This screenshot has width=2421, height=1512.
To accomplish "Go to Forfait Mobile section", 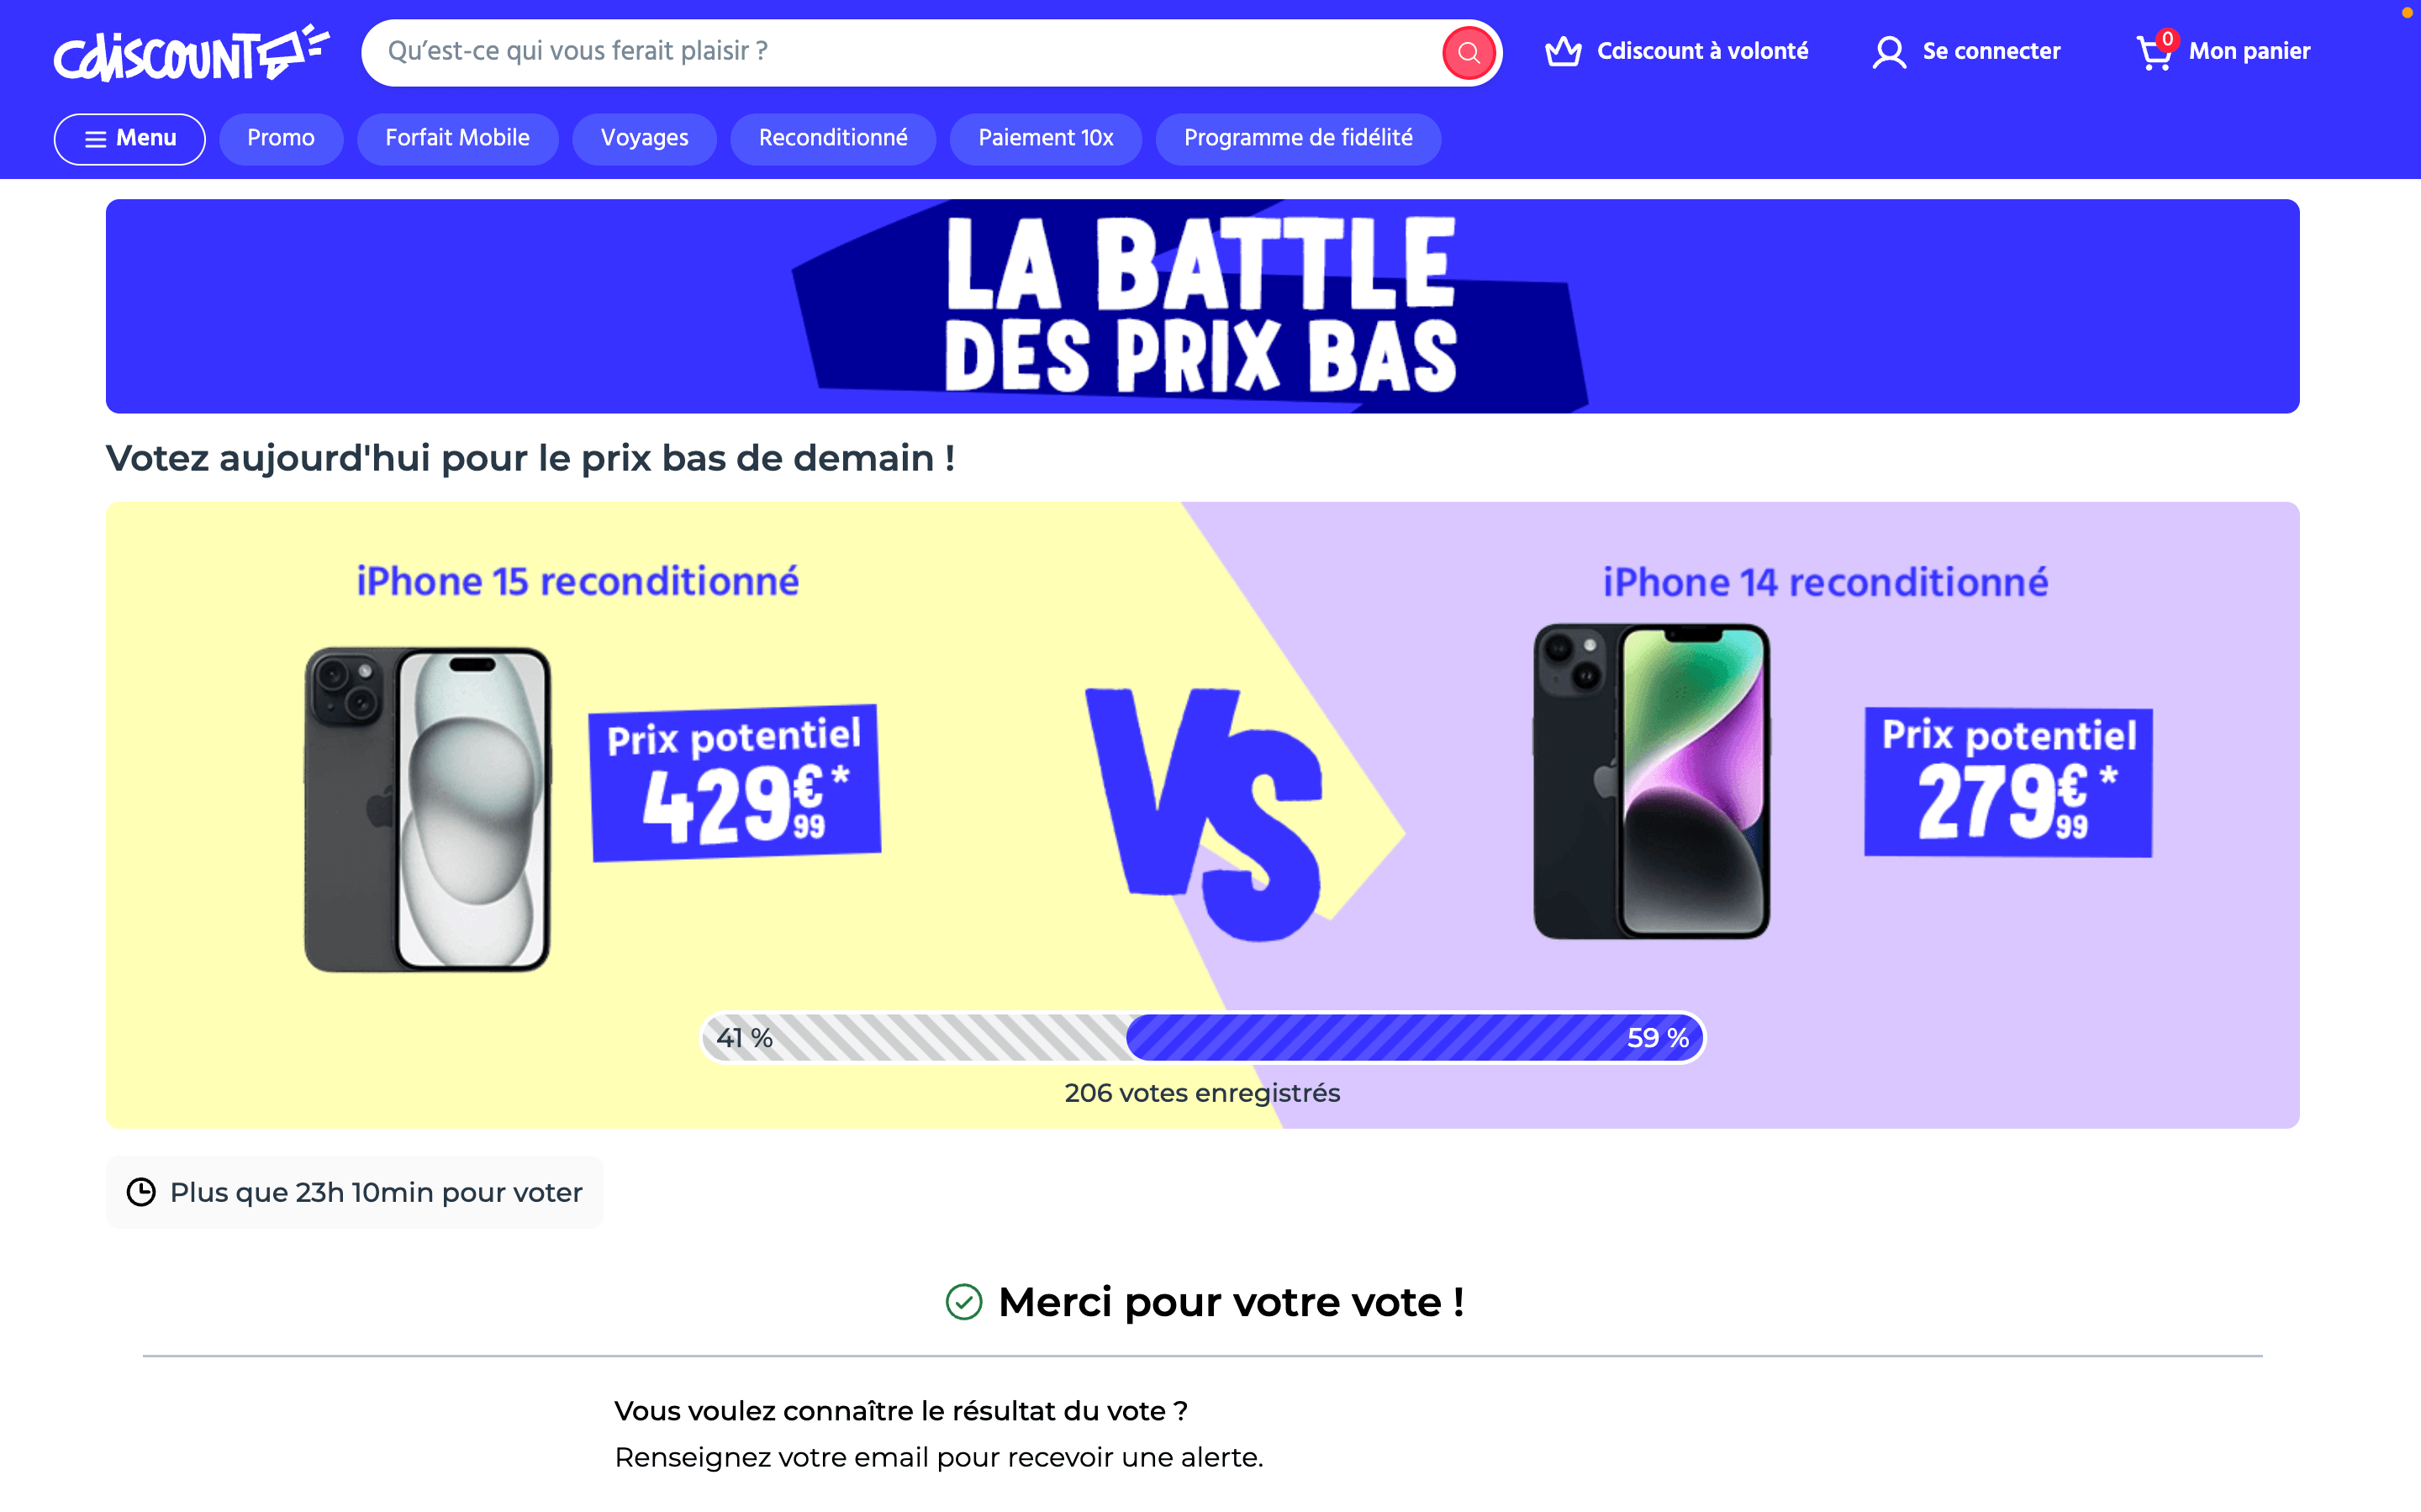I will (457, 138).
